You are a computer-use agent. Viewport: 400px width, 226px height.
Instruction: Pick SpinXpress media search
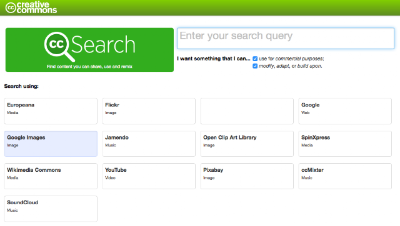[345, 144]
